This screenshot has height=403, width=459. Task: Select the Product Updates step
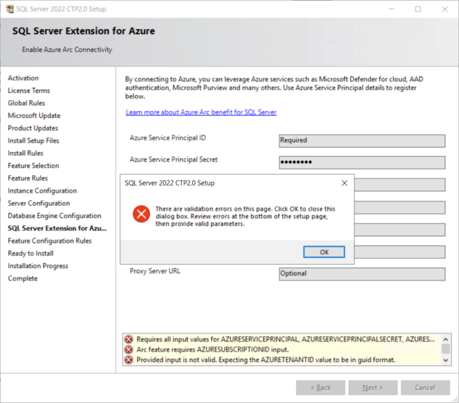click(33, 128)
